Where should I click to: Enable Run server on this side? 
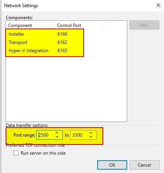[x=16, y=153]
